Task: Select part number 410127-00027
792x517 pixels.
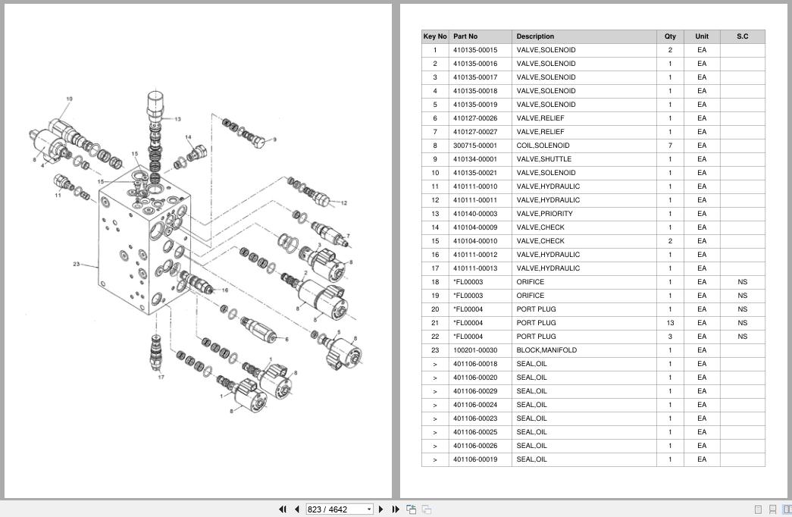Action: (474, 132)
